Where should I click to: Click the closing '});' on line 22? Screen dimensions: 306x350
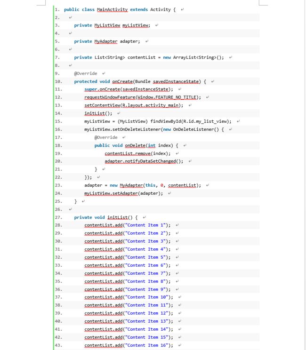[x=88, y=177]
